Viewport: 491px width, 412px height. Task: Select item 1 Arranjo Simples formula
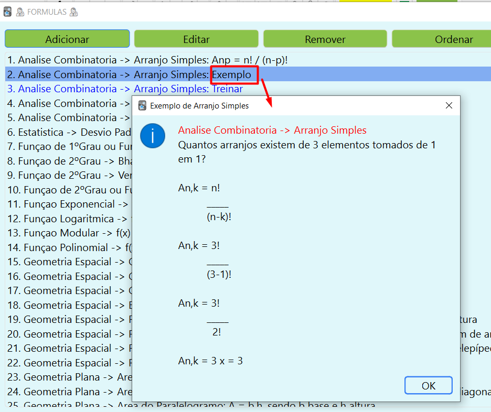click(147, 60)
